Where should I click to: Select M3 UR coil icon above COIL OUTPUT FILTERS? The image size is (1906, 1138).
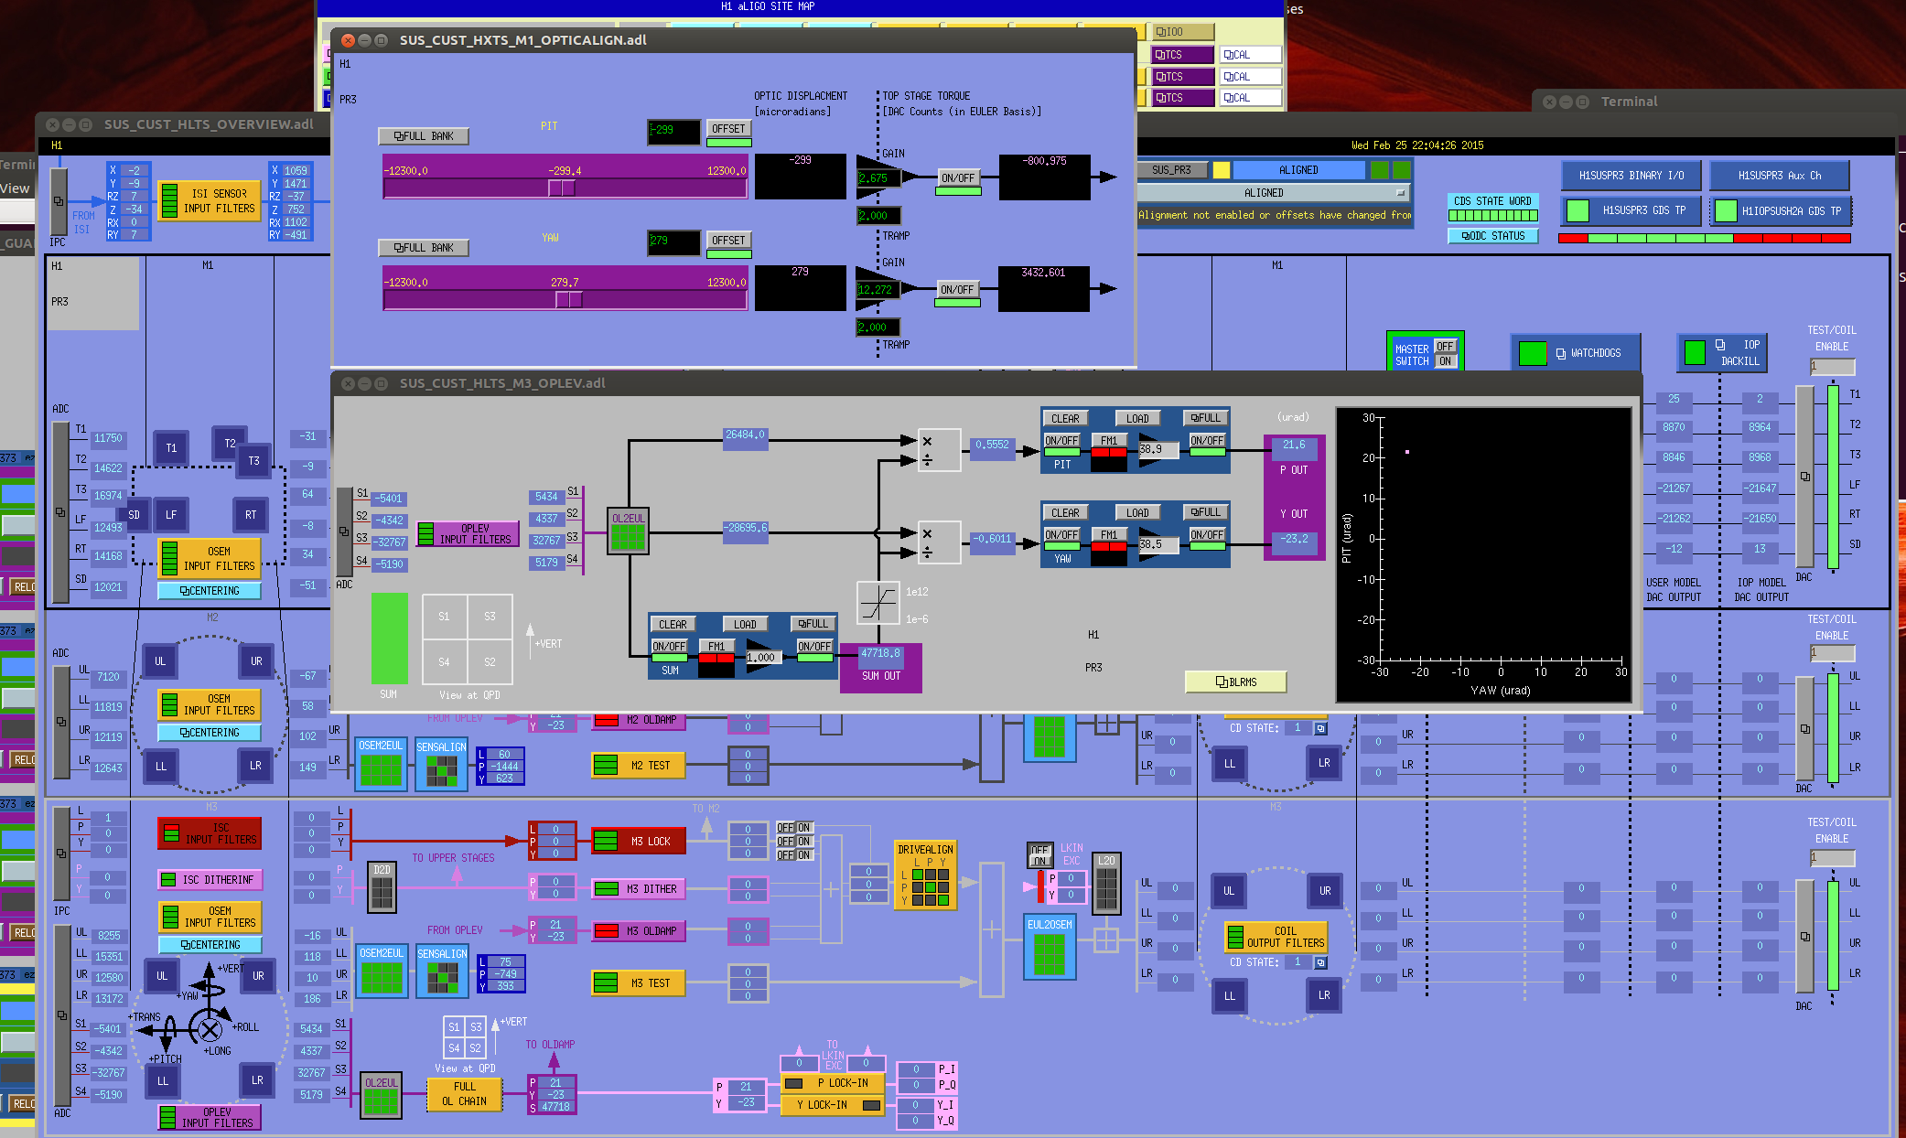tap(1325, 891)
